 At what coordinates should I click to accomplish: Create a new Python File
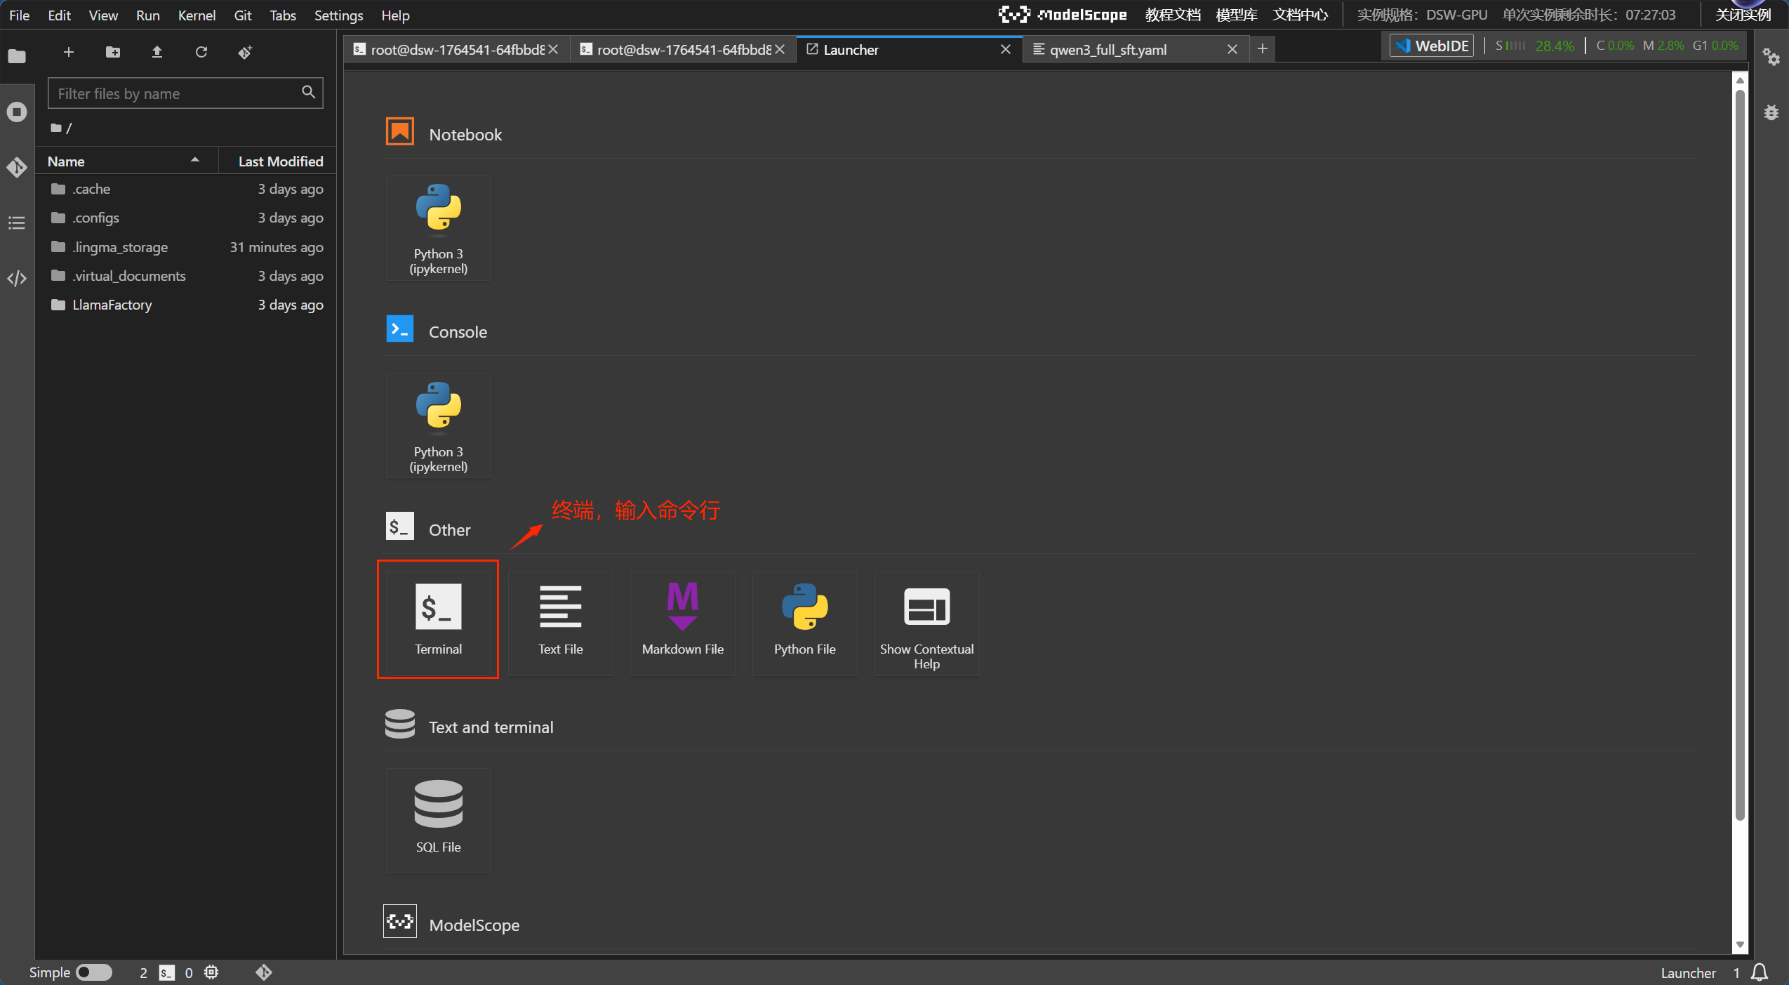point(804,619)
